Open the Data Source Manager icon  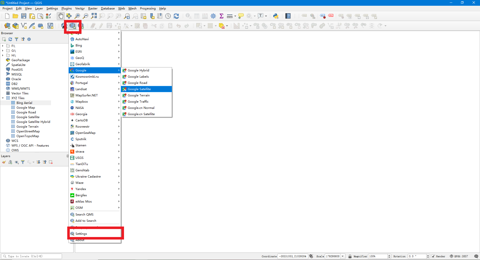[x=7, y=26]
